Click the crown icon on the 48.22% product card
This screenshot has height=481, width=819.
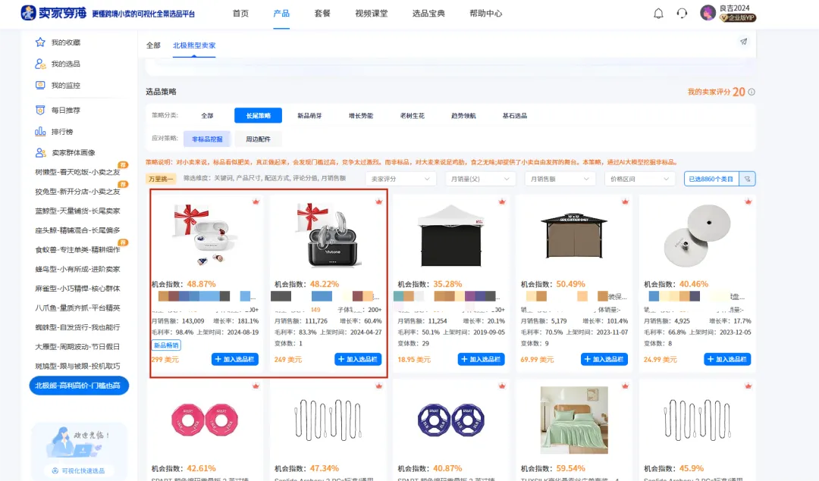(378, 202)
